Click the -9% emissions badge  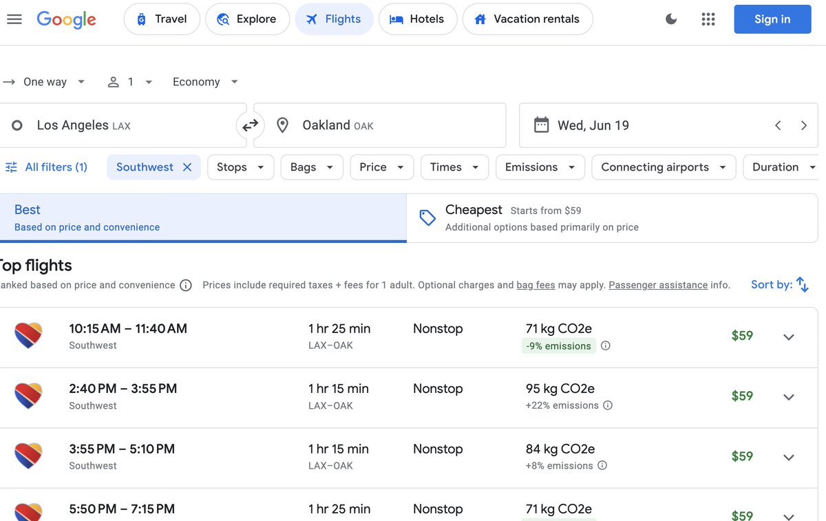559,346
